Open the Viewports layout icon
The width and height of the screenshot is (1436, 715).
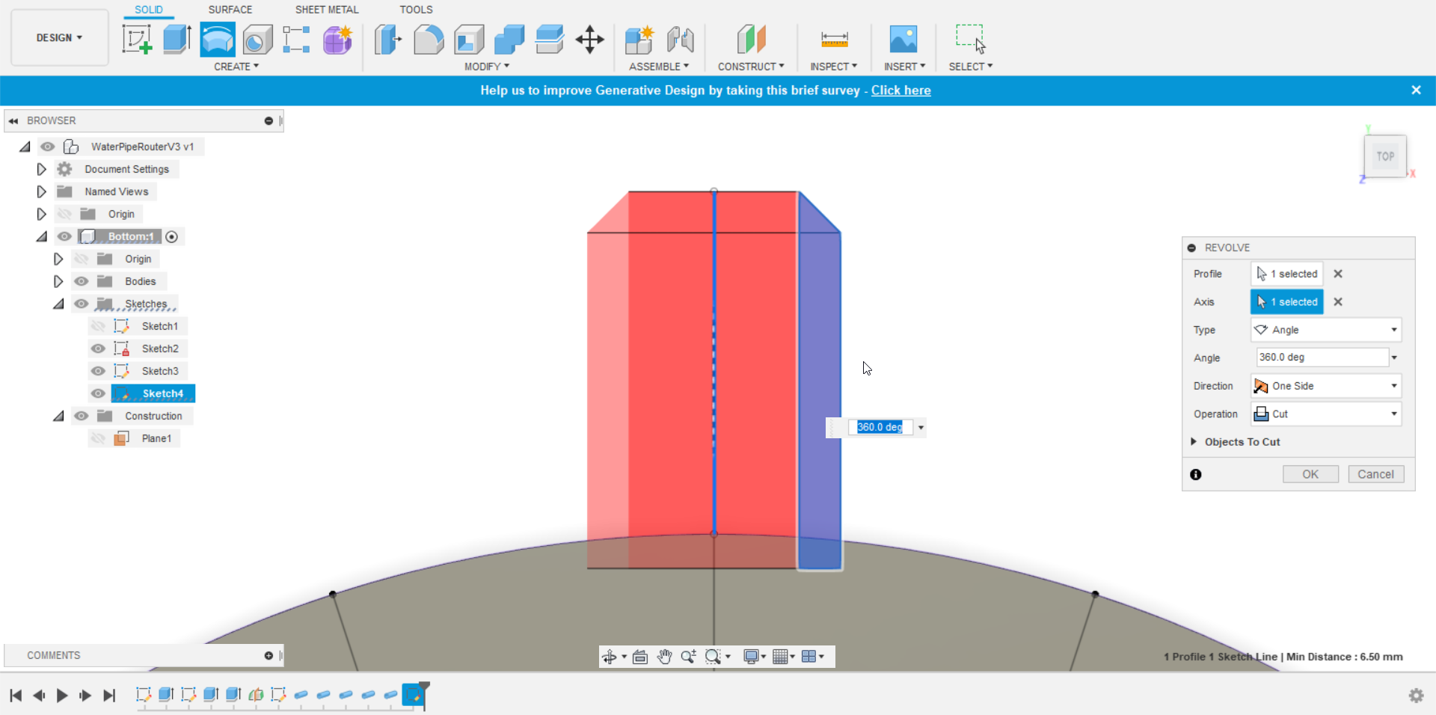(808, 657)
